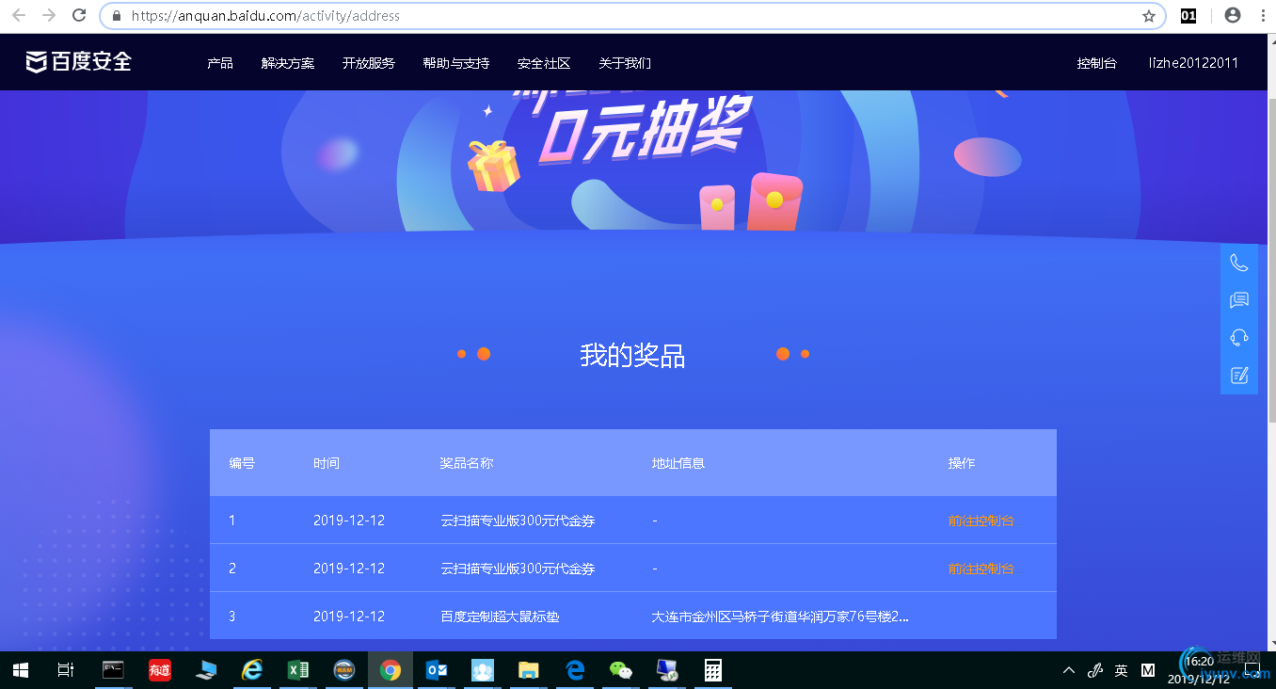Click the feedback edit note icon
The image size is (1276, 689).
pyautogui.click(x=1239, y=376)
